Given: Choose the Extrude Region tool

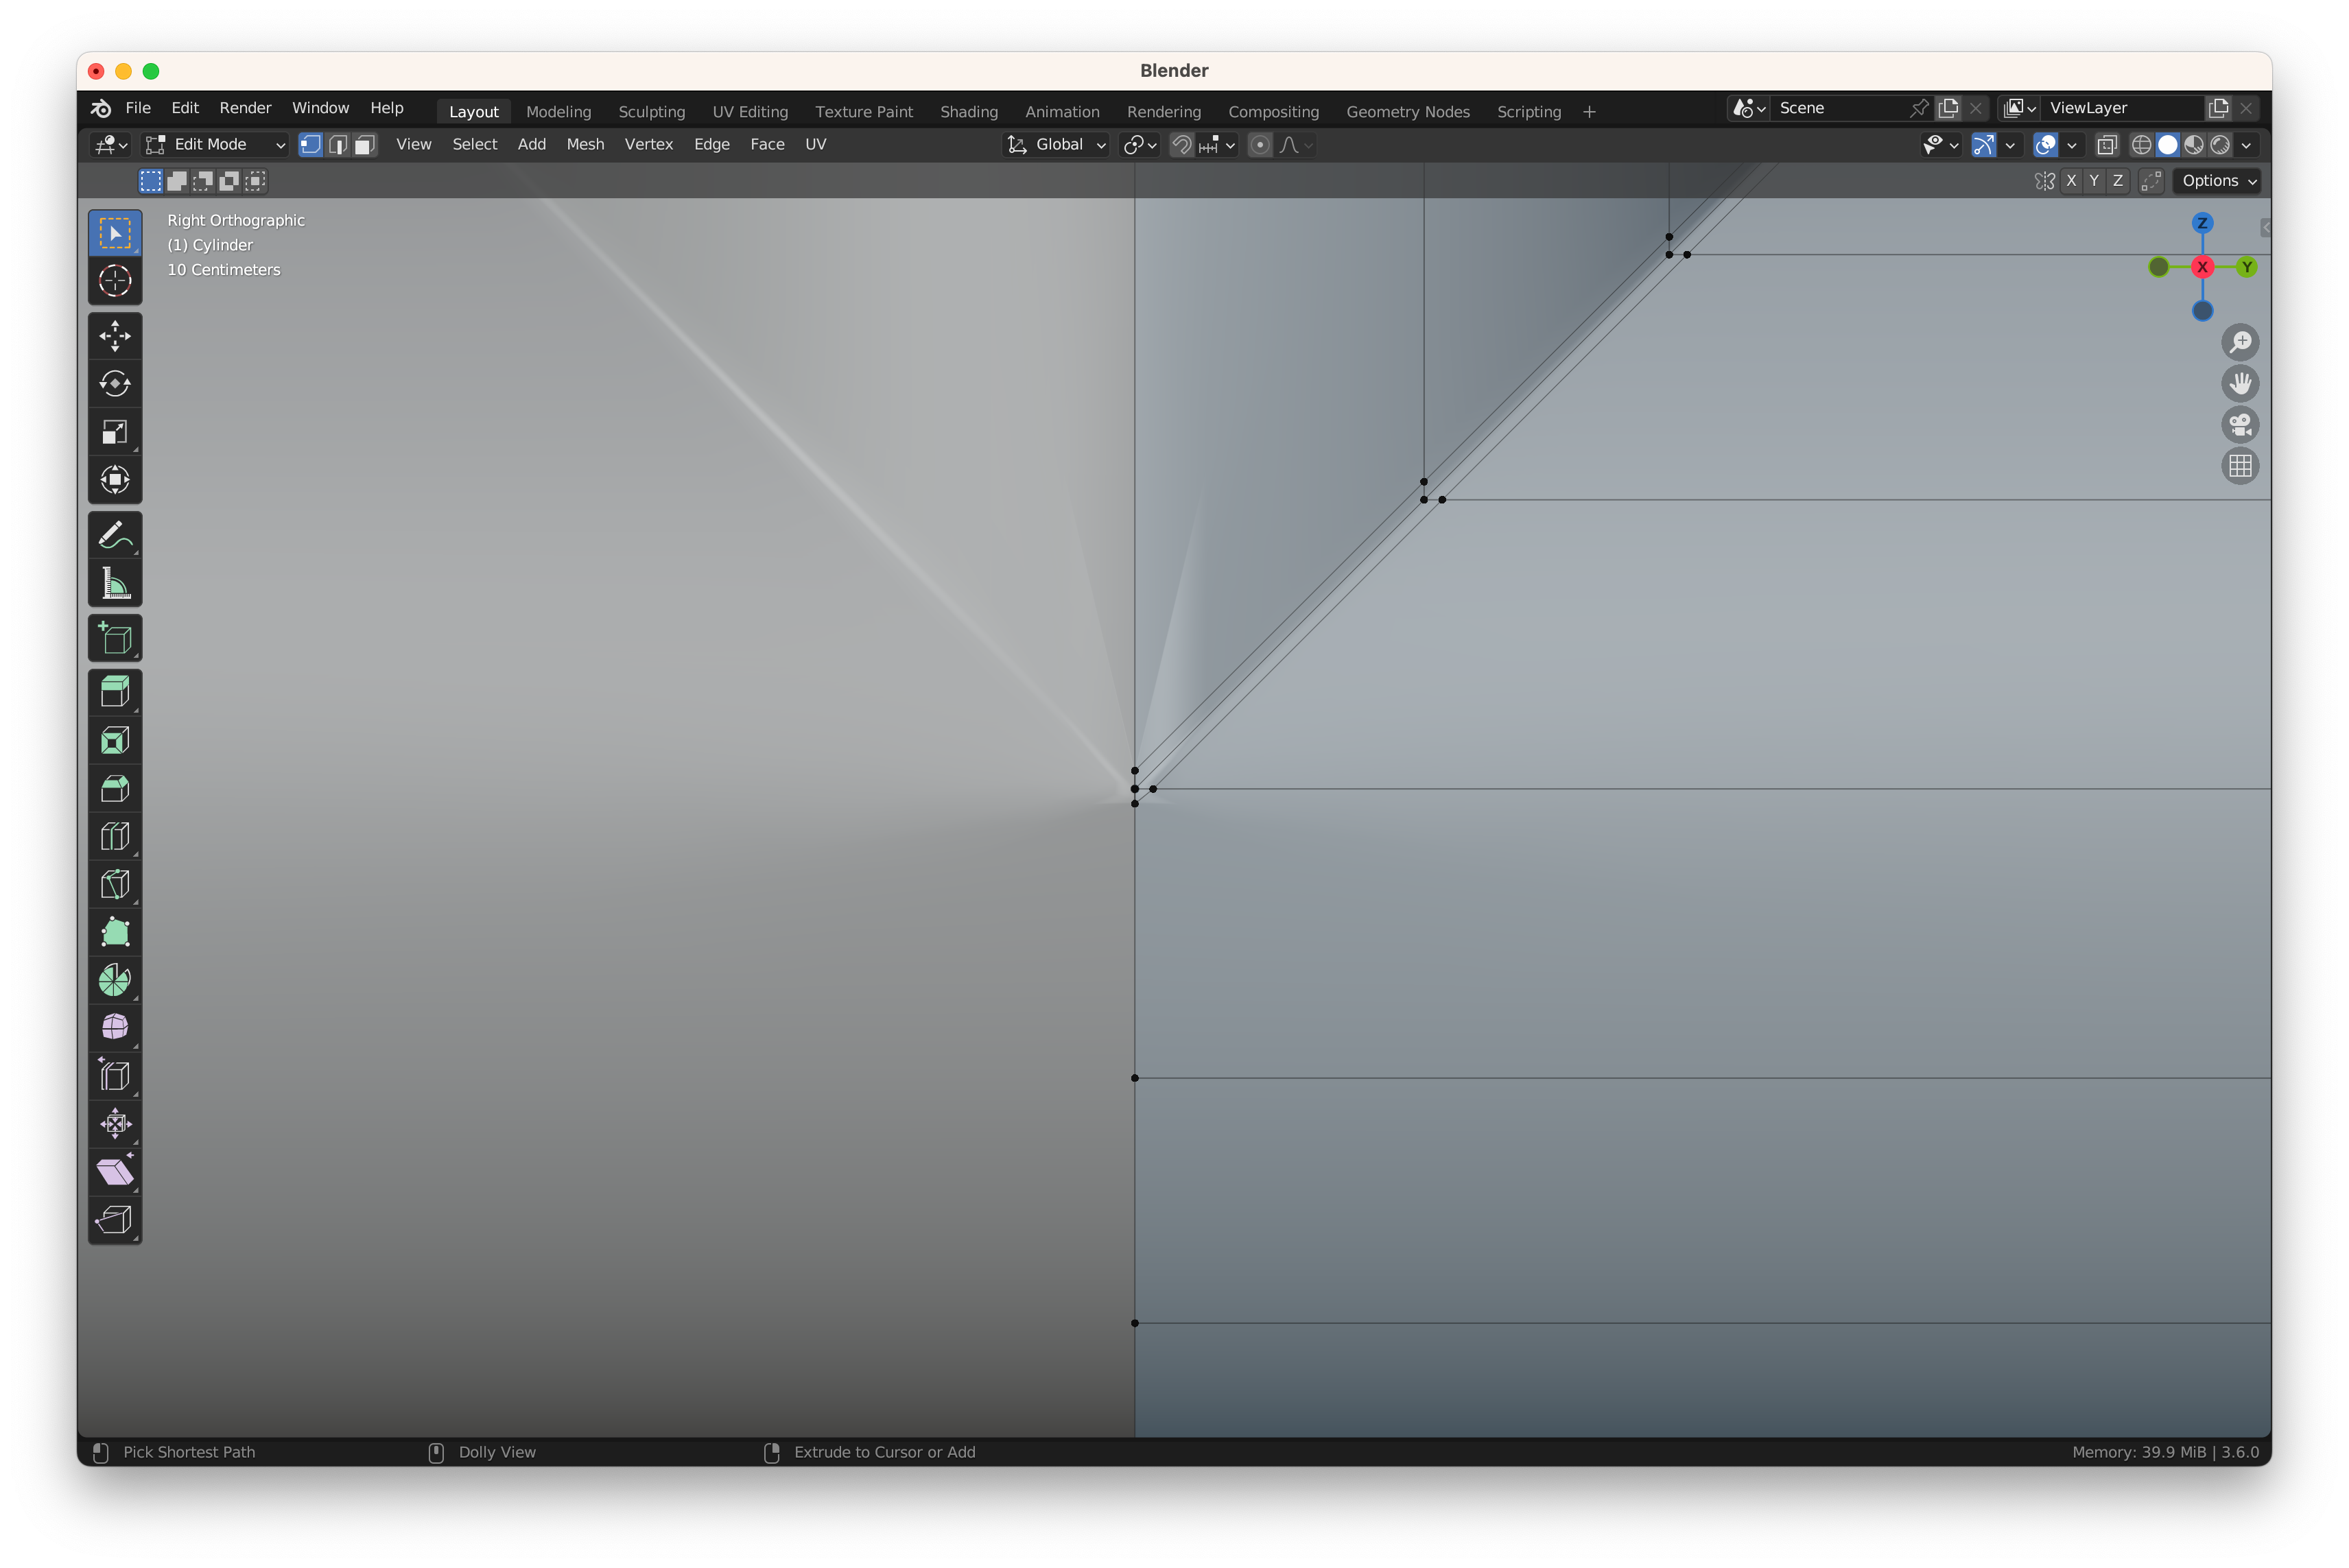Looking at the screenshot, I should (x=115, y=692).
